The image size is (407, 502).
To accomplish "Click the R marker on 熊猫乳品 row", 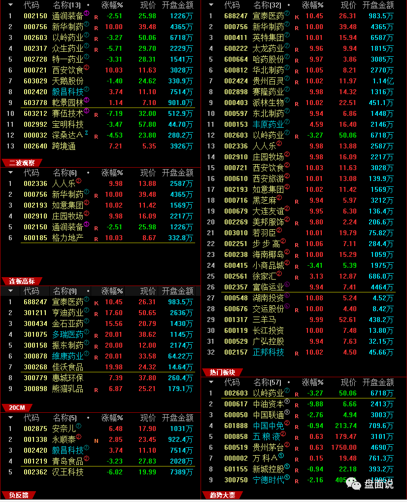I will [x=96, y=390].
